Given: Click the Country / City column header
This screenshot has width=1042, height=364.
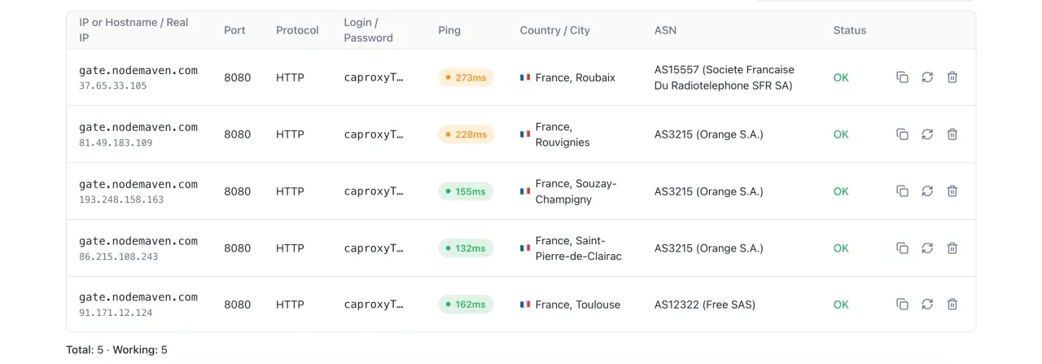Looking at the screenshot, I should (x=554, y=30).
